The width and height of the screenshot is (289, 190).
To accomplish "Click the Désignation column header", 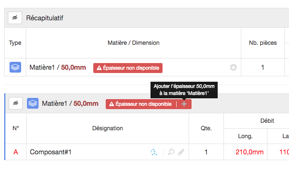I will coord(108,128).
